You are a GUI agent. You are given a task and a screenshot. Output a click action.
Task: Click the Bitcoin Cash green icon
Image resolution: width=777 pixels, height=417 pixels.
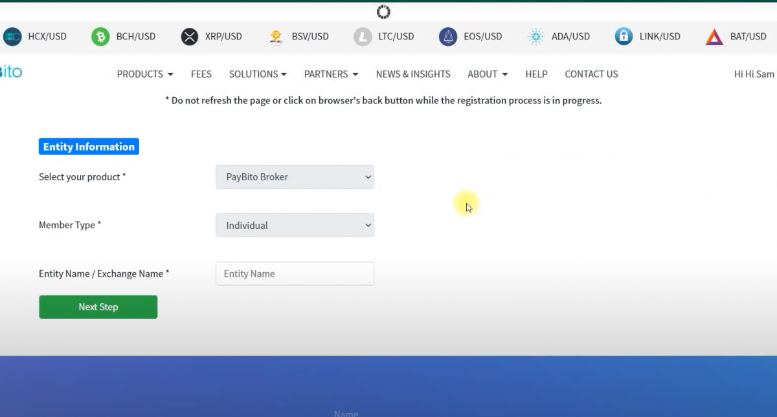[x=100, y=37]
